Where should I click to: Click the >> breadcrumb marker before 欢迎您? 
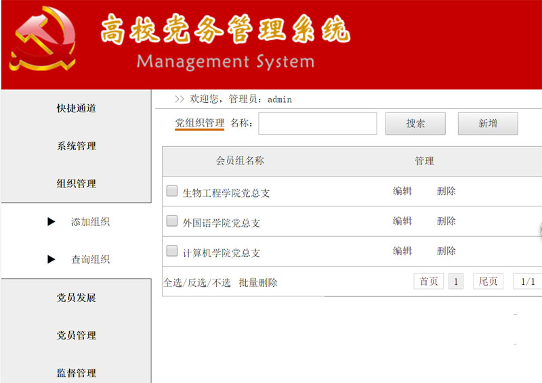click(180, 99)
